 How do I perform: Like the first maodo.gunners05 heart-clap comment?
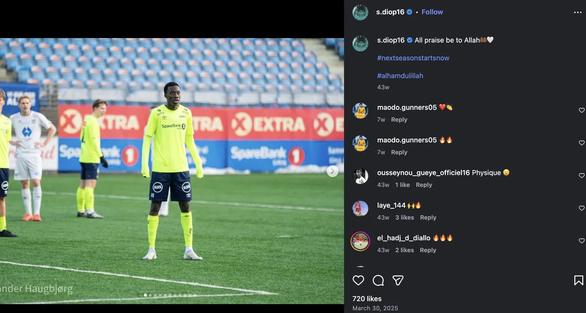(582, 110)
